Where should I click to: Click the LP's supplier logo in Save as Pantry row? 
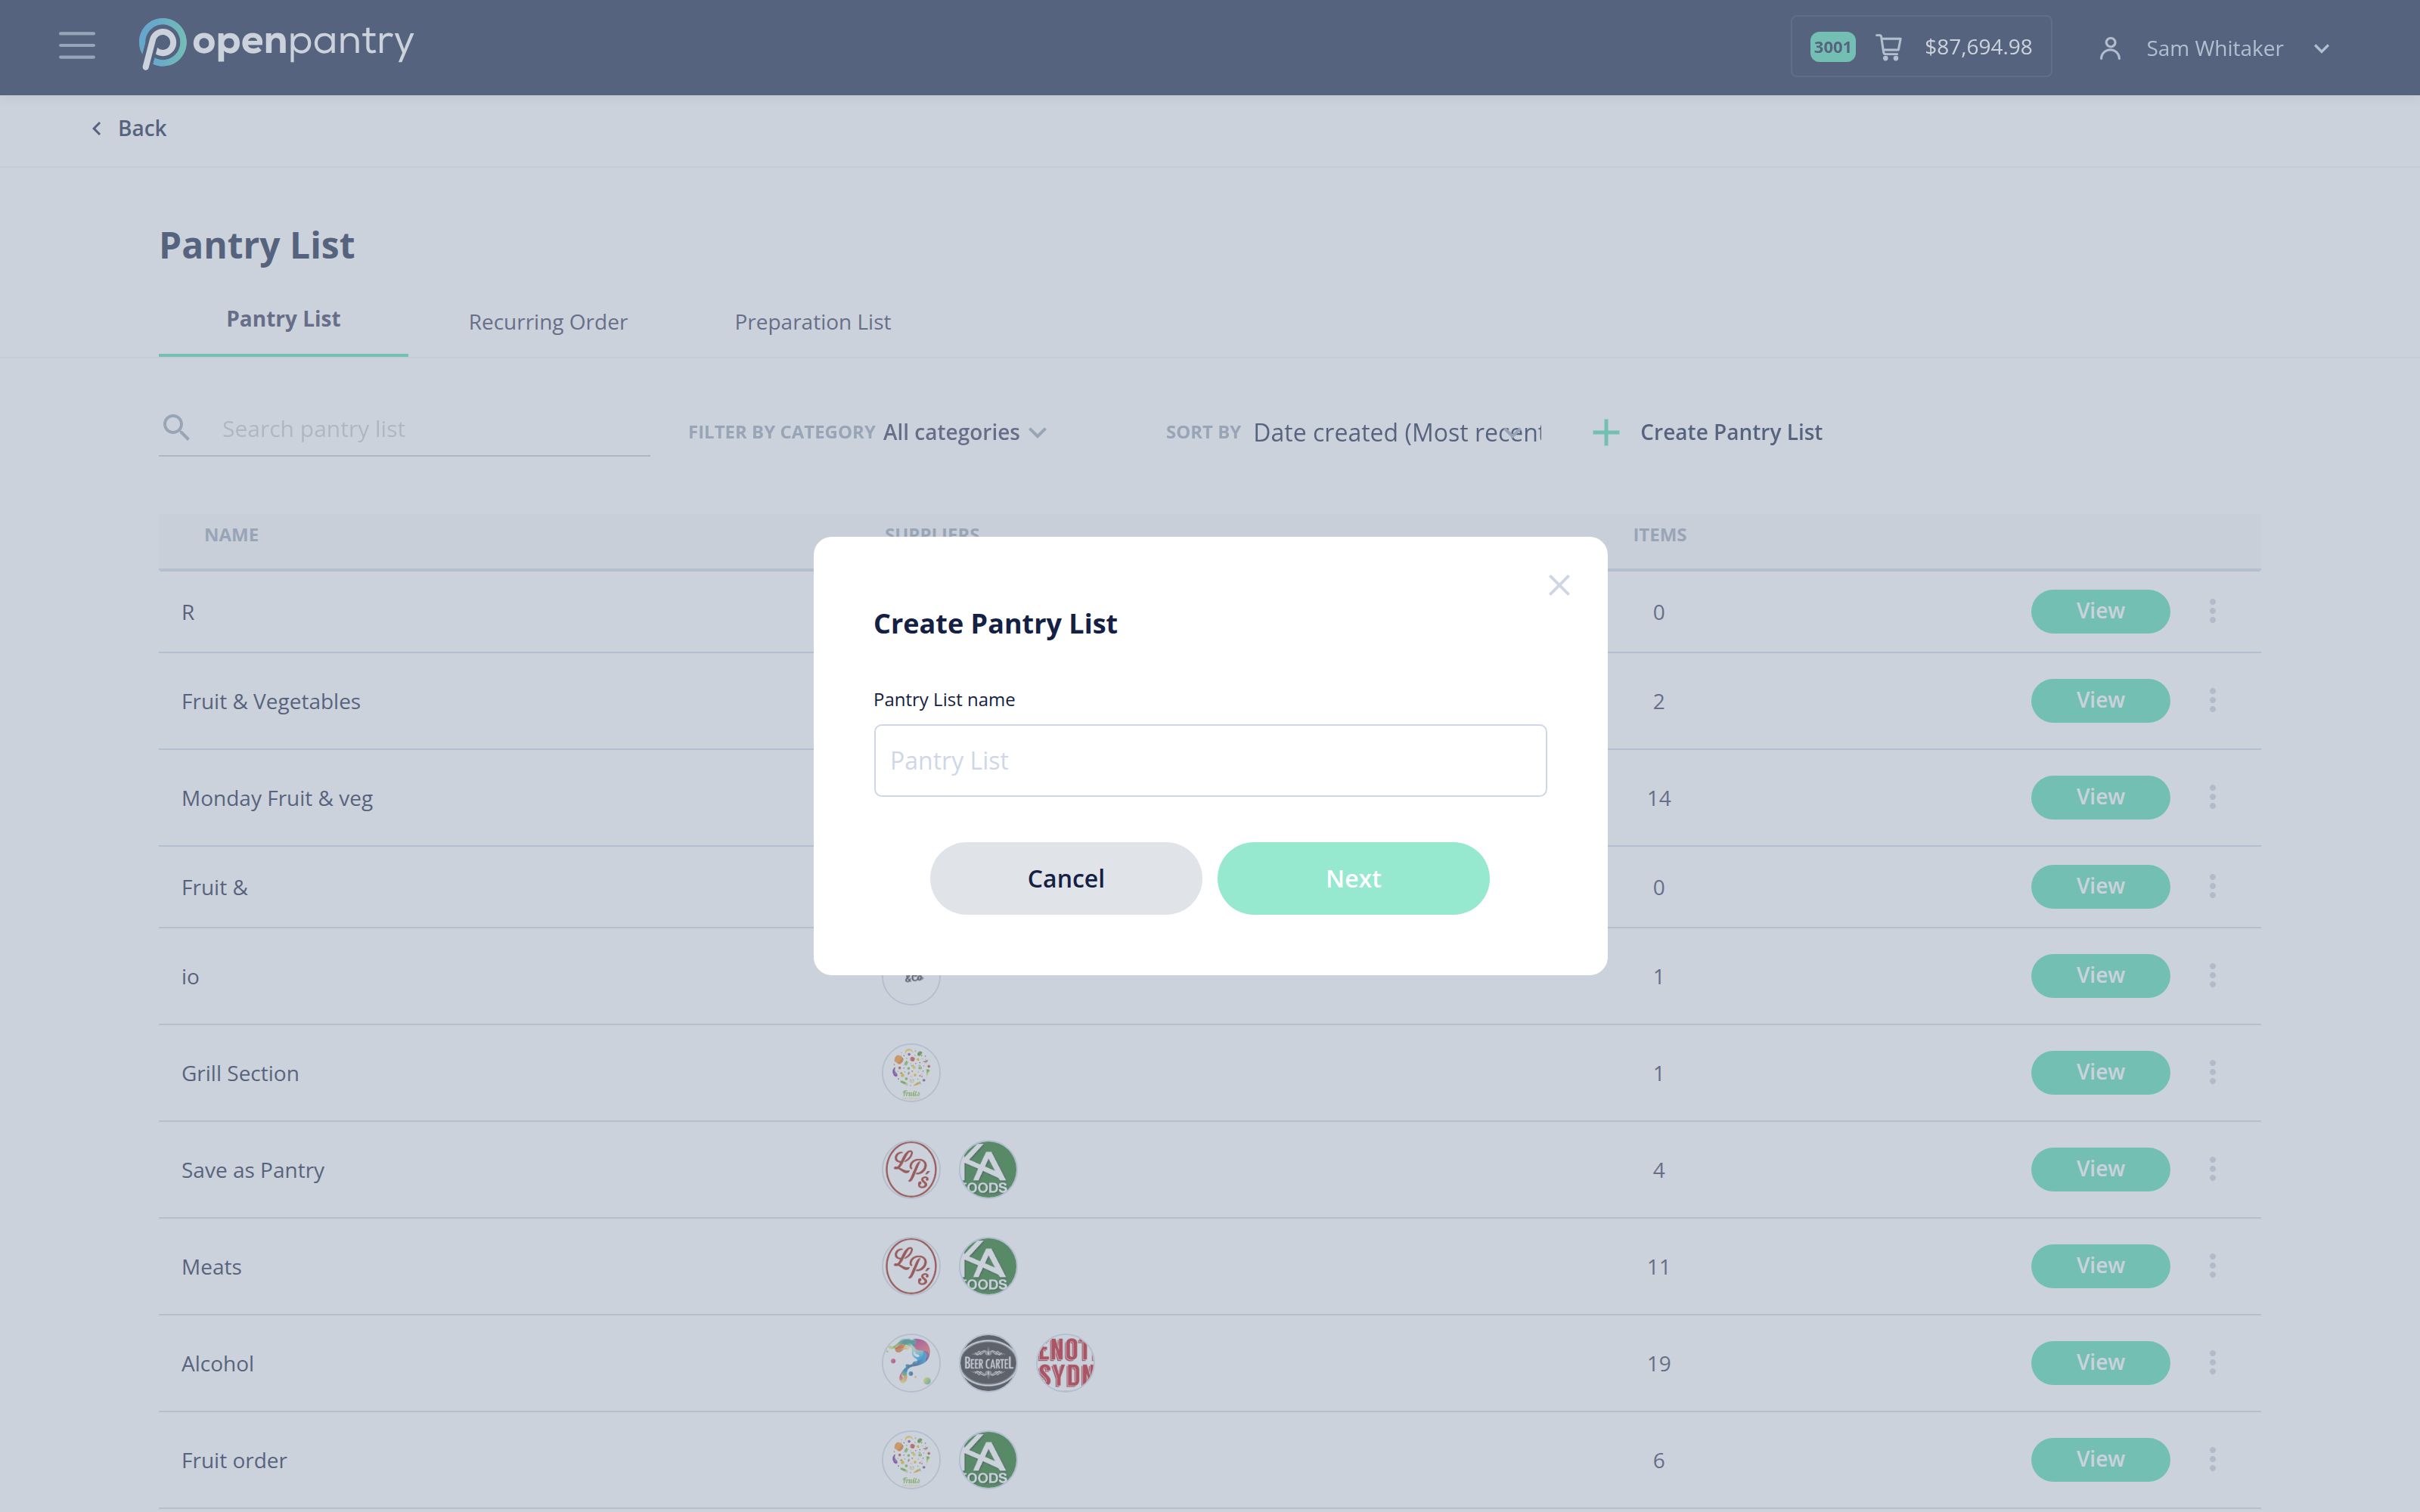[x=911, y=1170]
